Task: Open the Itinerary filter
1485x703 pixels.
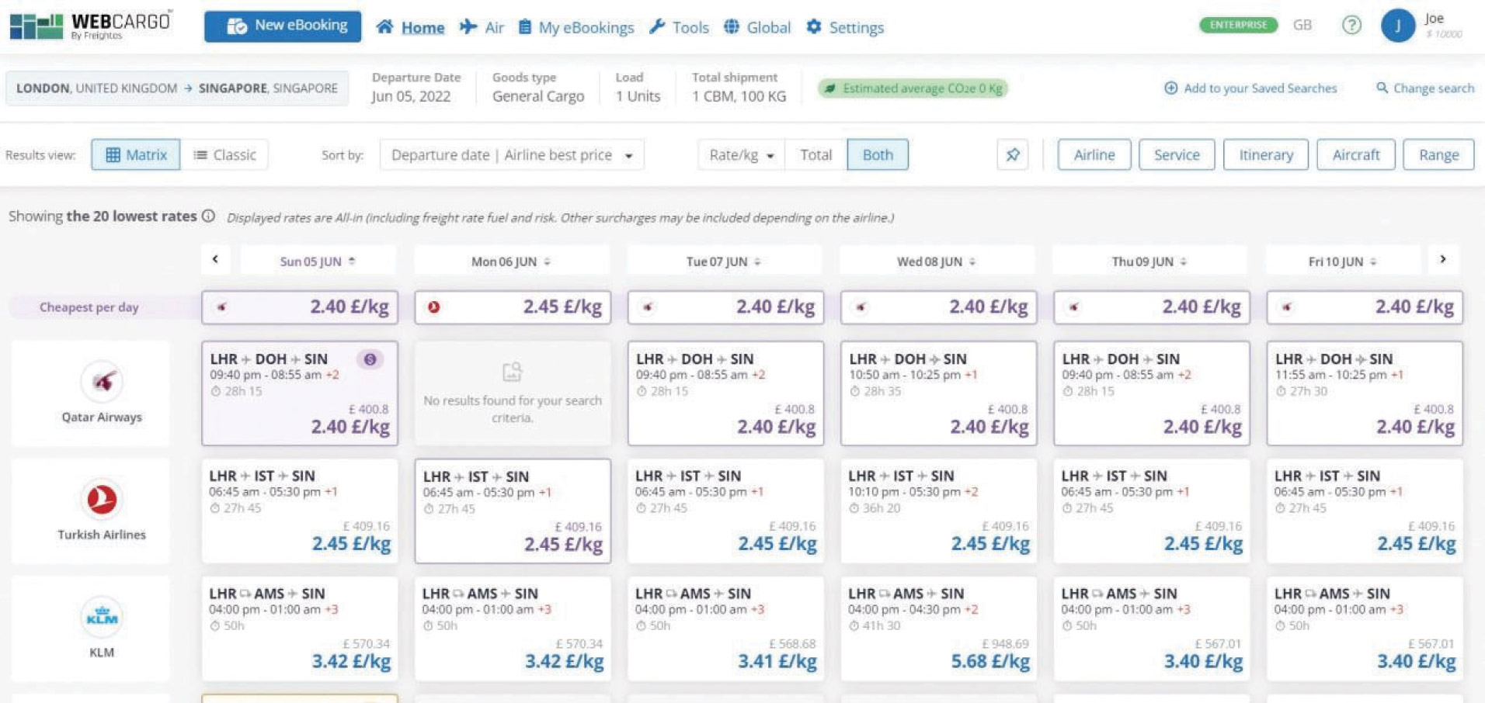Action: 1266,154
